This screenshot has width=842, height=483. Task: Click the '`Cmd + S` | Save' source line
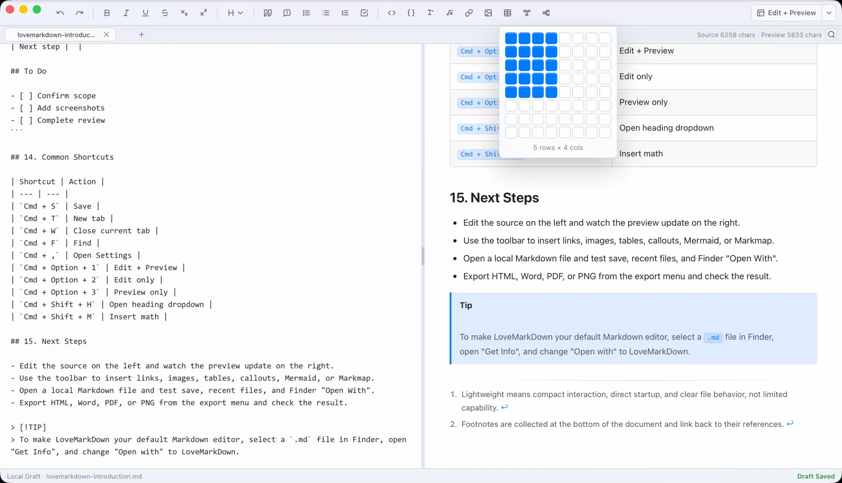point(55,206)
